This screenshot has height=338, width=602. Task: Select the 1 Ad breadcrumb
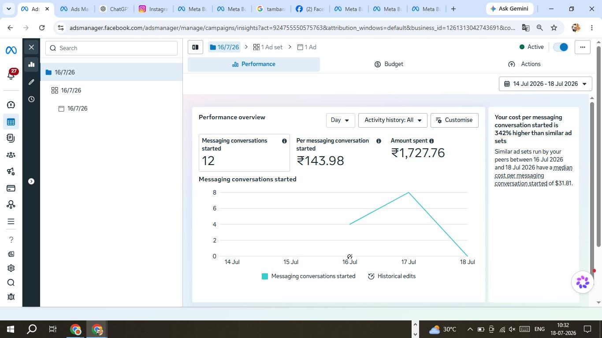coord(307,47)
